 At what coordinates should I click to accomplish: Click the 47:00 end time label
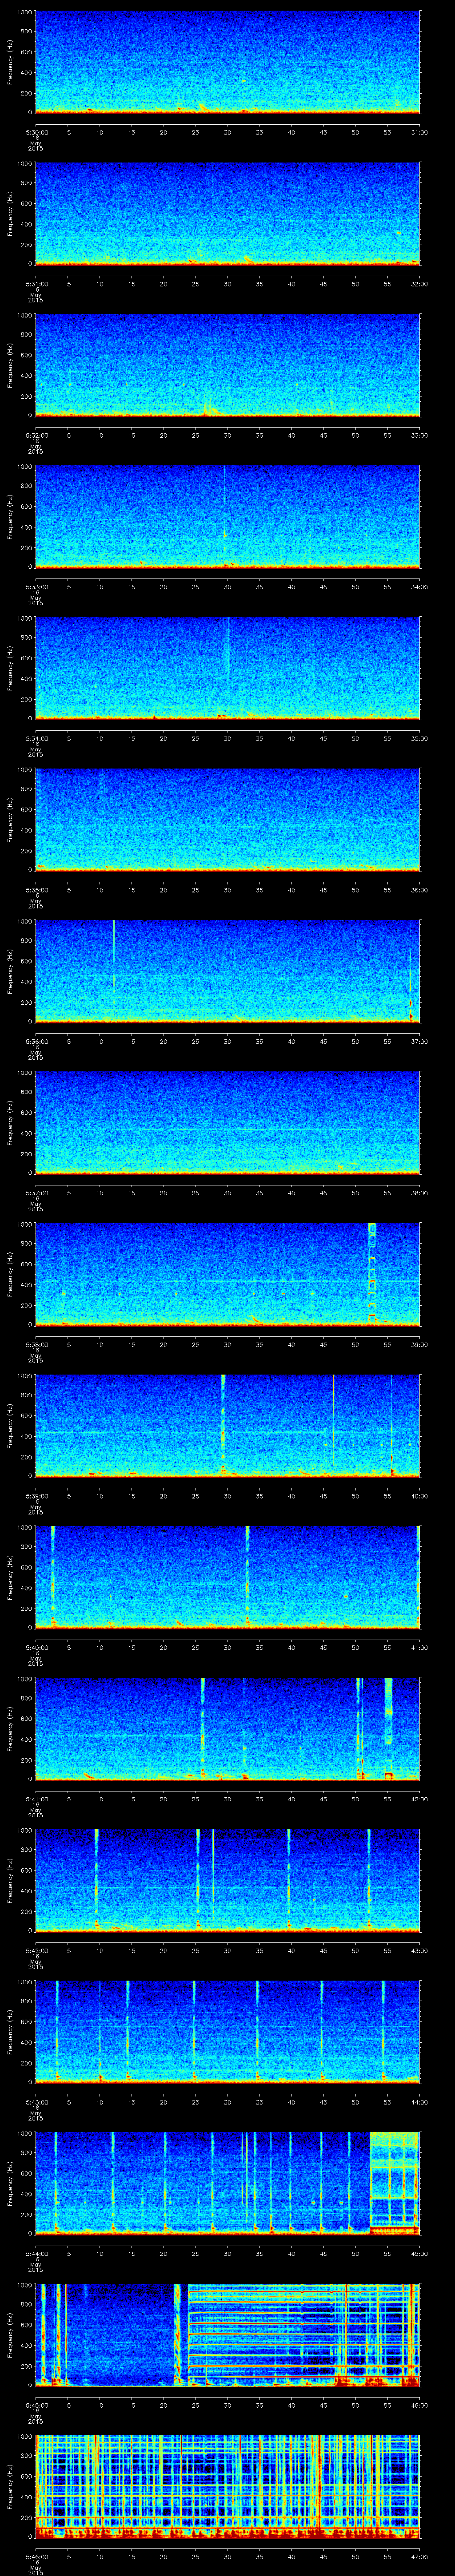419,2556
